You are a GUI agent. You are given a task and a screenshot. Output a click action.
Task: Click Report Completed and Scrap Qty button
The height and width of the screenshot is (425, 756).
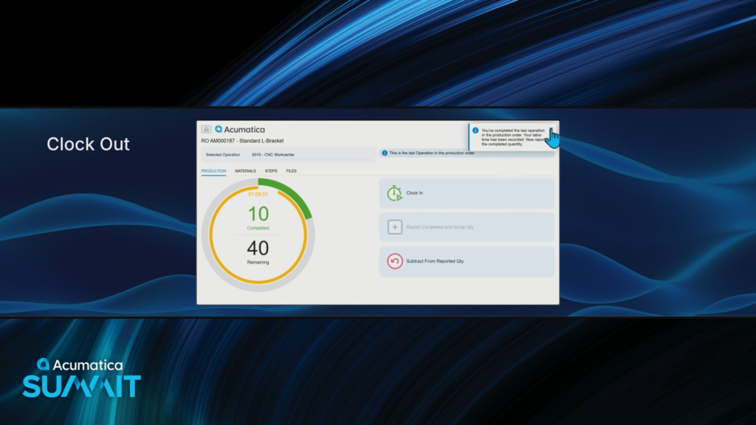(x=467, y=227)
